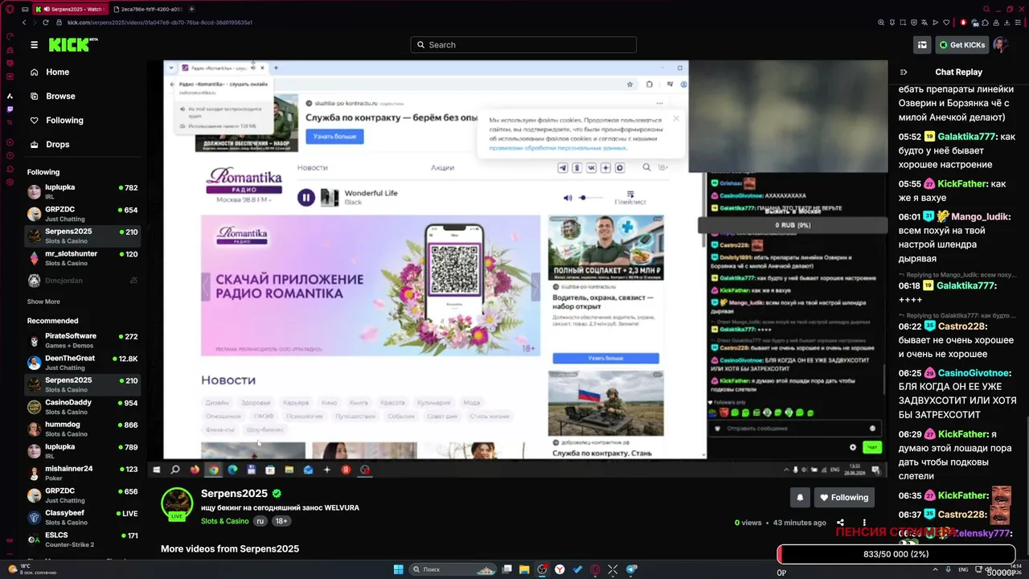Close the cookies notice popup
Image resolution: width=1029 pixels, height=579 pixels.
click(676, 118)
